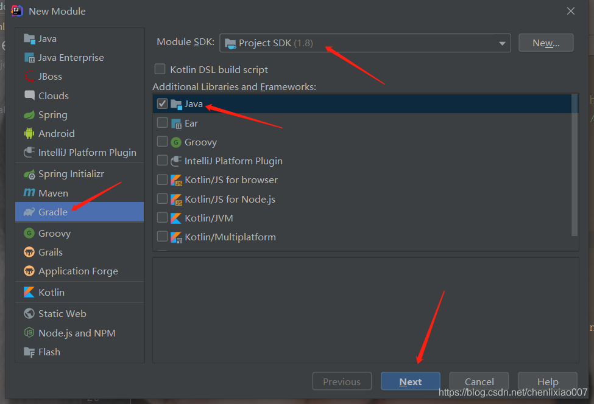Click the Kotlin/JS for Node.js icon

click(176, 200)
